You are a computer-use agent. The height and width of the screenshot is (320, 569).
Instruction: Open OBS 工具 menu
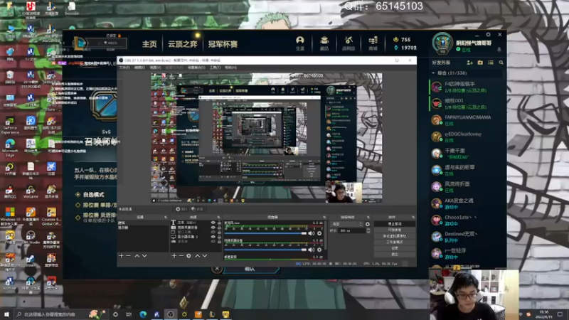[215, 68]
